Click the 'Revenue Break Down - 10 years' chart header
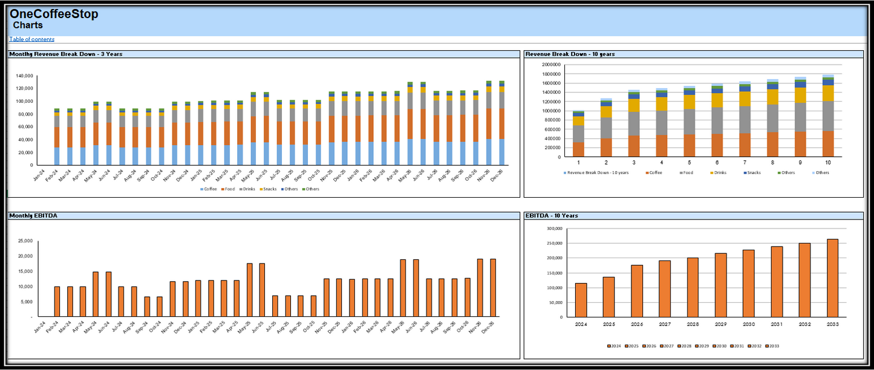The image size is (874, 370). [570, 54]
